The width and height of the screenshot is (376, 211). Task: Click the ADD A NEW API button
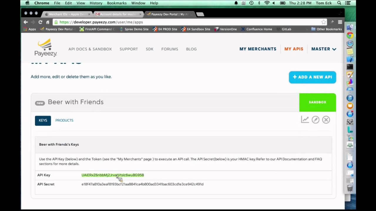[x=312, y=77]
